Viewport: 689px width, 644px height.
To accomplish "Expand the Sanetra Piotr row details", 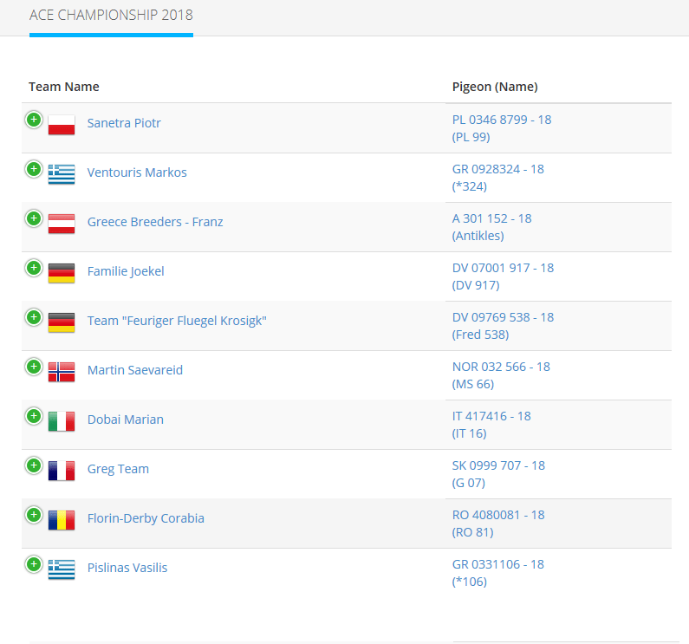I will 34,120.
